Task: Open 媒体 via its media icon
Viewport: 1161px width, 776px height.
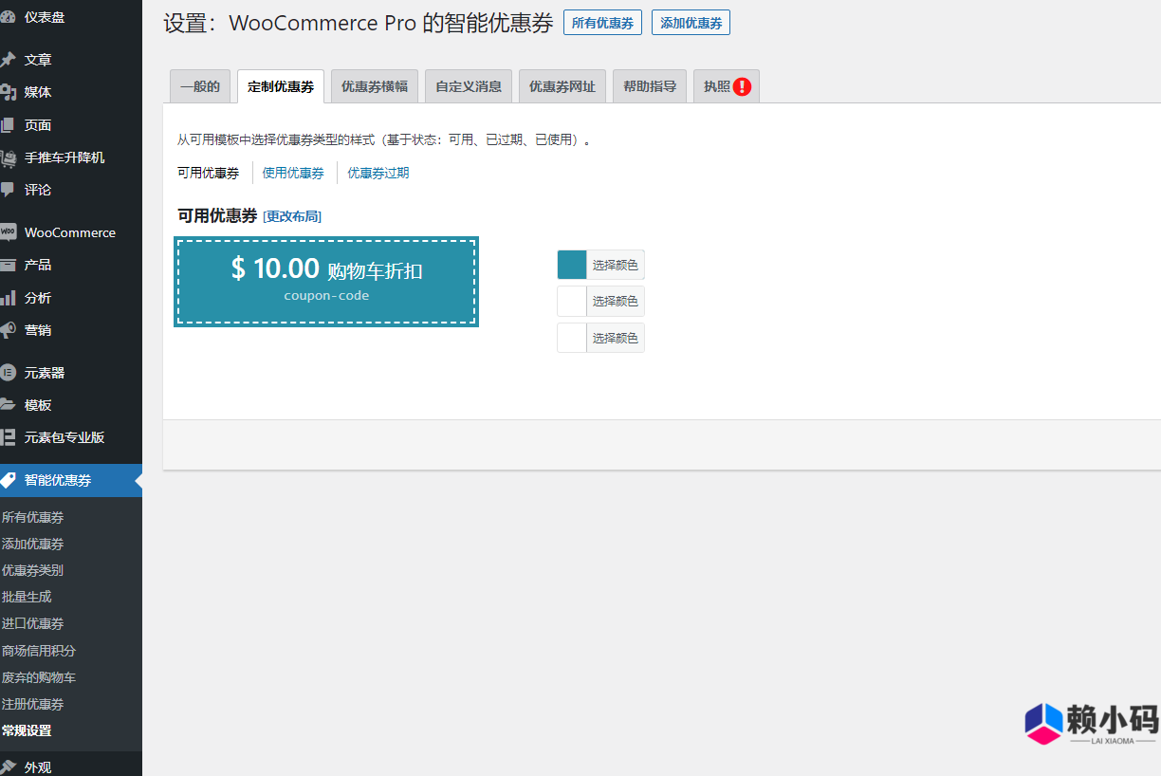Action: tap(8, 92)
